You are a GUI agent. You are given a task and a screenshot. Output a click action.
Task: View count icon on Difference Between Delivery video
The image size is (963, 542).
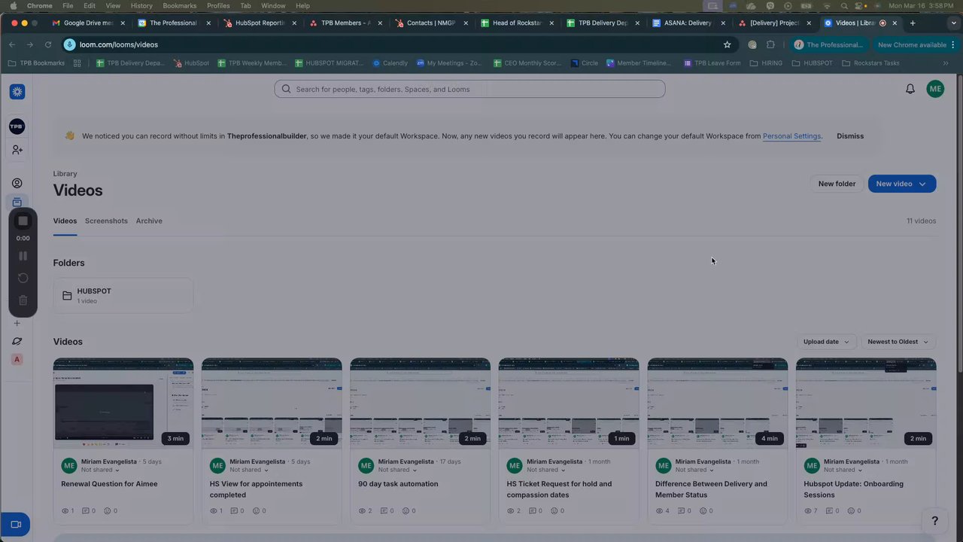[660, 510]
